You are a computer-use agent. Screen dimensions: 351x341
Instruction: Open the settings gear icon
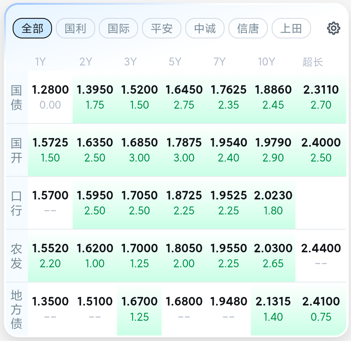(x=333, y=28)
